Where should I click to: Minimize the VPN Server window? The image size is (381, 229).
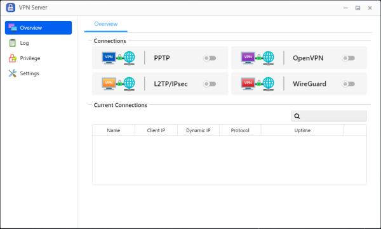345,8
